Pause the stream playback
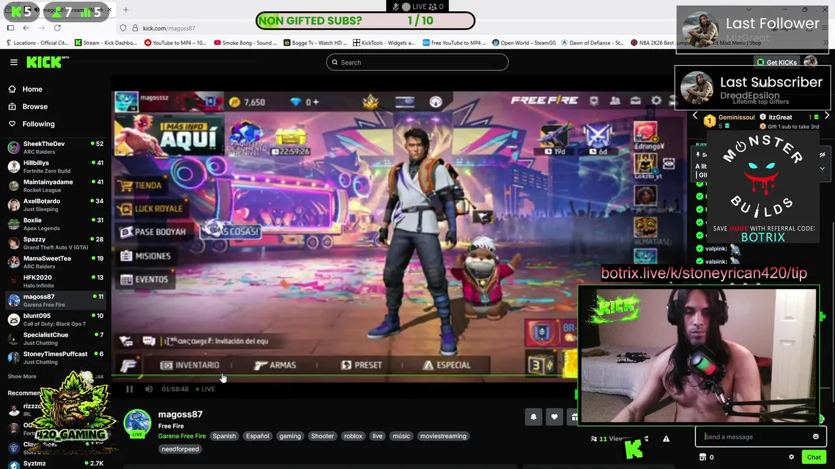This screenshot has height=469, width=835. click(x=129, y=389)
